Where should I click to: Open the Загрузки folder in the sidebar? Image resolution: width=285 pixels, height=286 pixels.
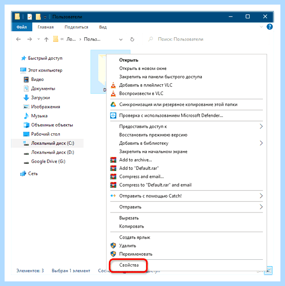pyautogui.click(x=40, y=97)
